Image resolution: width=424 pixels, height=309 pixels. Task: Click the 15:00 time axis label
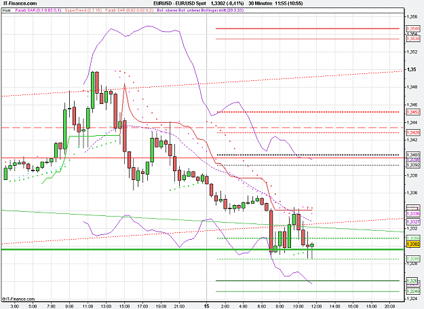[124, 306]
